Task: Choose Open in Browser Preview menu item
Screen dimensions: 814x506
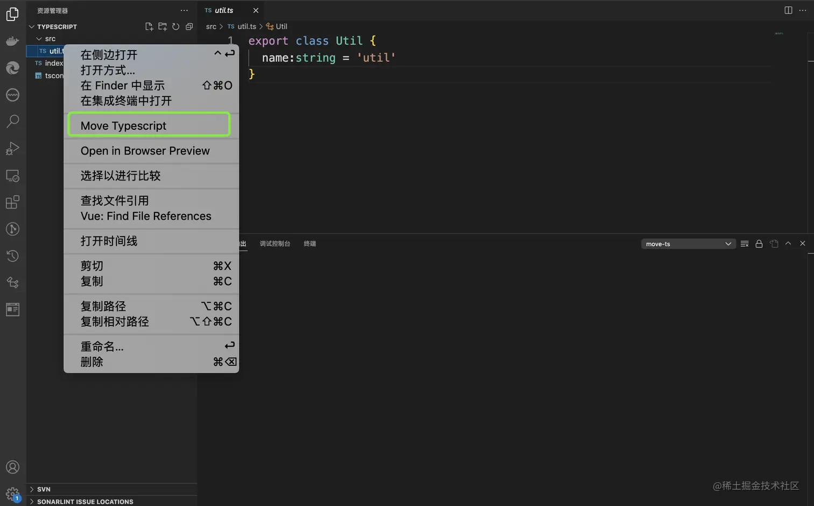Action: tap(151, 151)
